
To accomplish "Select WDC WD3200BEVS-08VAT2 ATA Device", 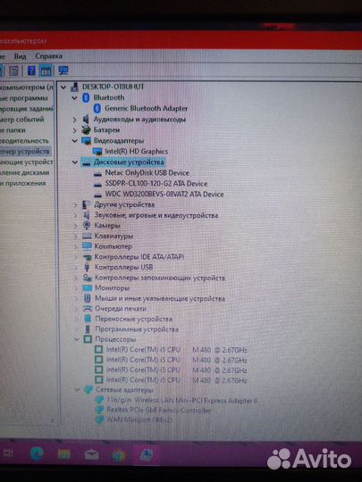I will coord(164,195).
